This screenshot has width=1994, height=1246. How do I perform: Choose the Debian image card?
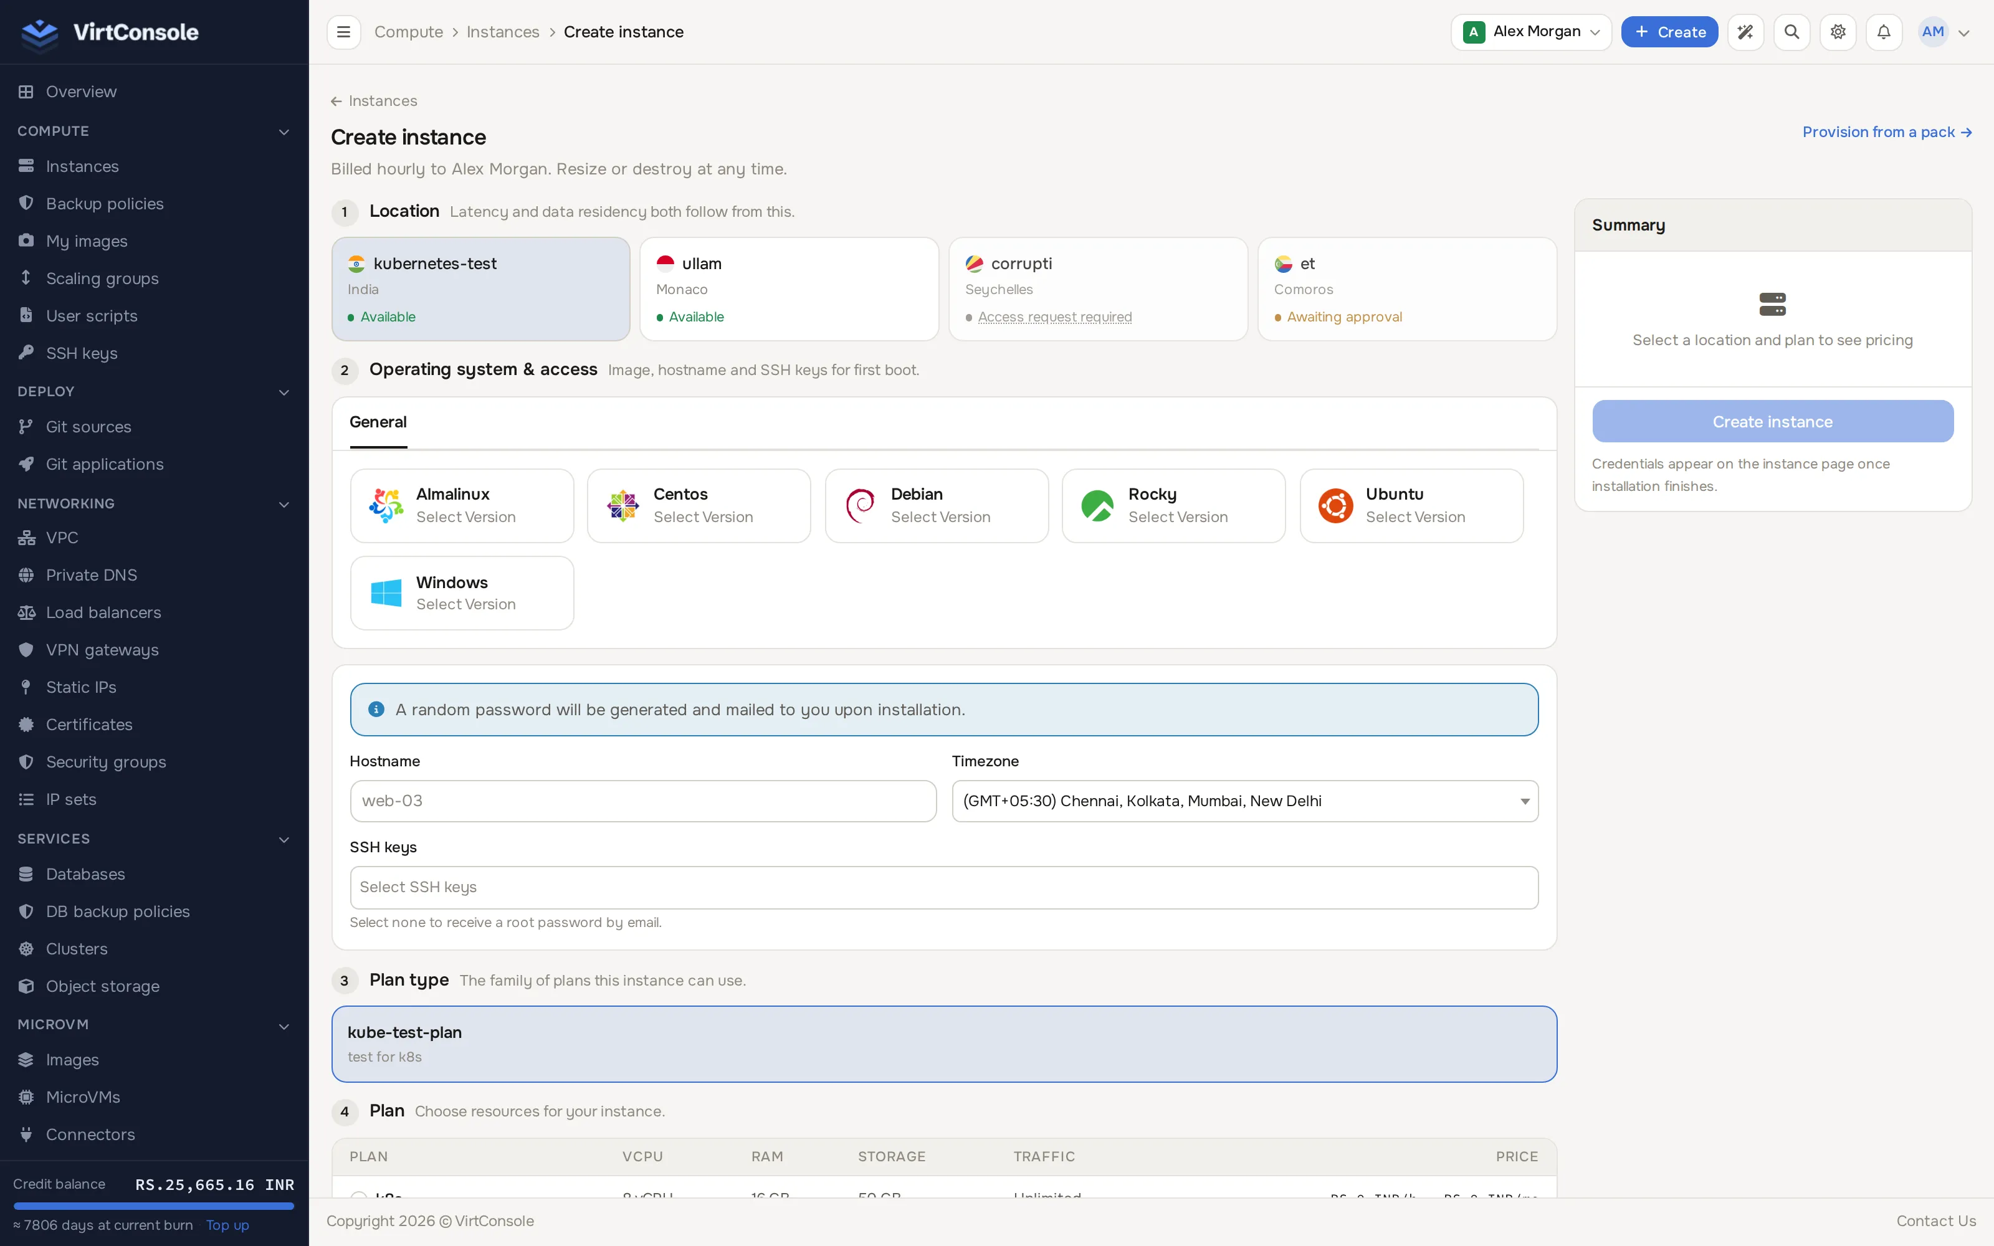point(936,505)
